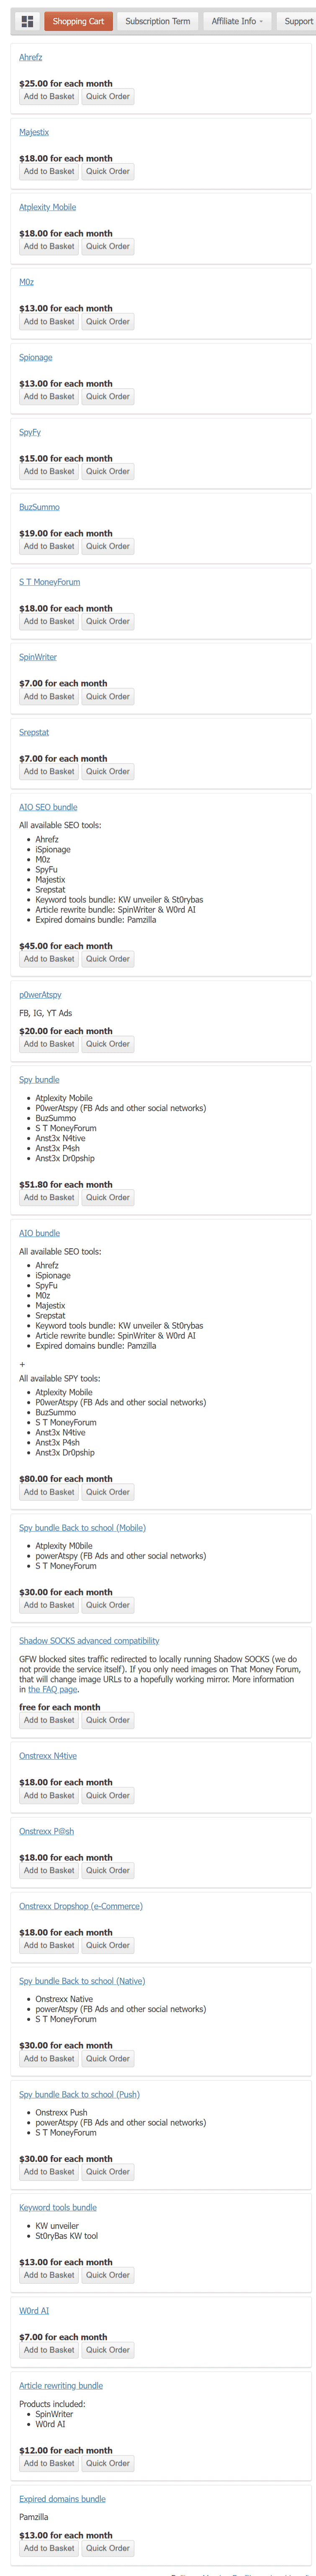316x2576 pixels.
Task: Open the Shopping Cart tab
Action: point(78,21)
